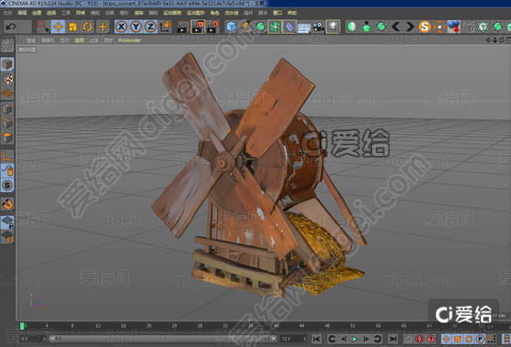Toggle Autokeying red button

(420, 339)
